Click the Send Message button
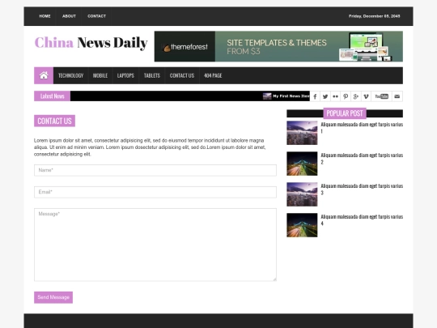 [53, 297]
